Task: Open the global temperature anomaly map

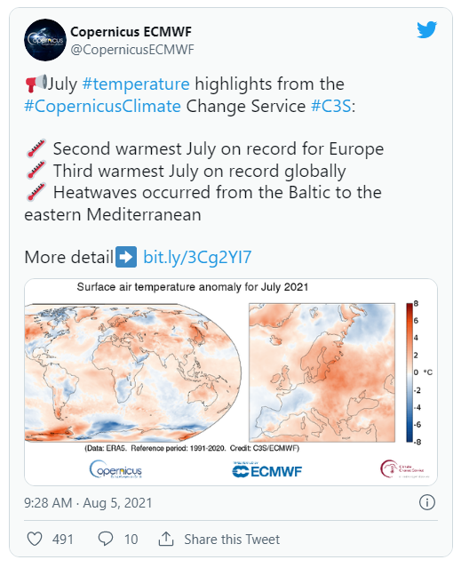Action: 133,372
